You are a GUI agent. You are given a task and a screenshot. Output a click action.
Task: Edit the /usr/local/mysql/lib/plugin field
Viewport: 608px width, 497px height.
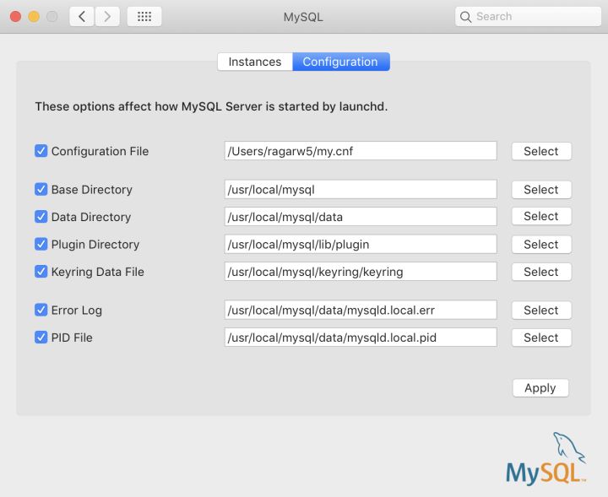coord(361,244)
